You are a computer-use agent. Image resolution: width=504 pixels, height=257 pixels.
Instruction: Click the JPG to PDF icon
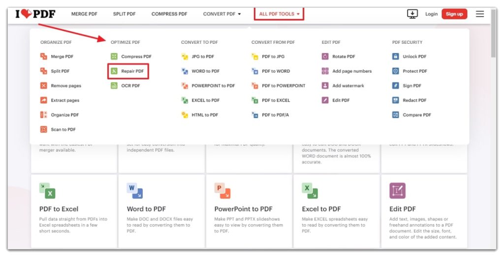point(185,57)
